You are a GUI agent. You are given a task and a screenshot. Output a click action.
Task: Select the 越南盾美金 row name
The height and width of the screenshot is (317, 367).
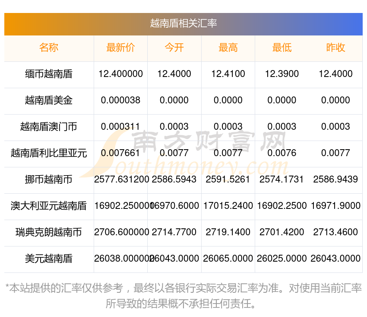(x=49, y=100)
